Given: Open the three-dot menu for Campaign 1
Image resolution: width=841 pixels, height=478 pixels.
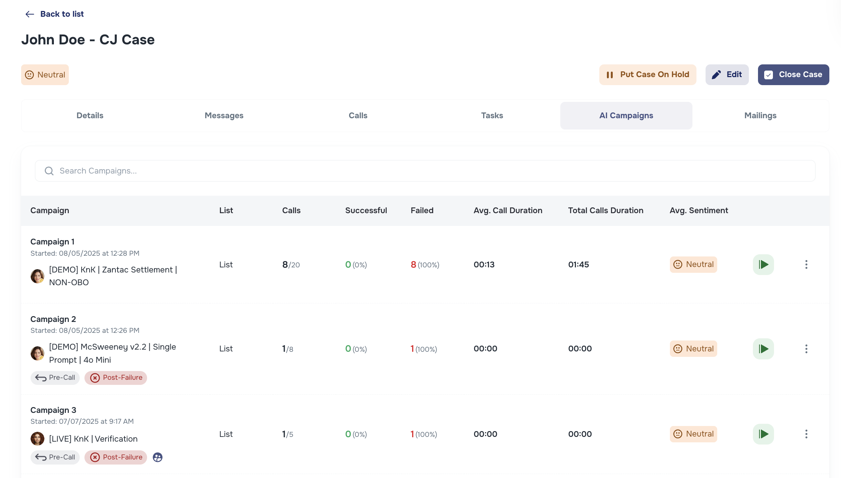Looking at the screenshot, I should 806,264.
